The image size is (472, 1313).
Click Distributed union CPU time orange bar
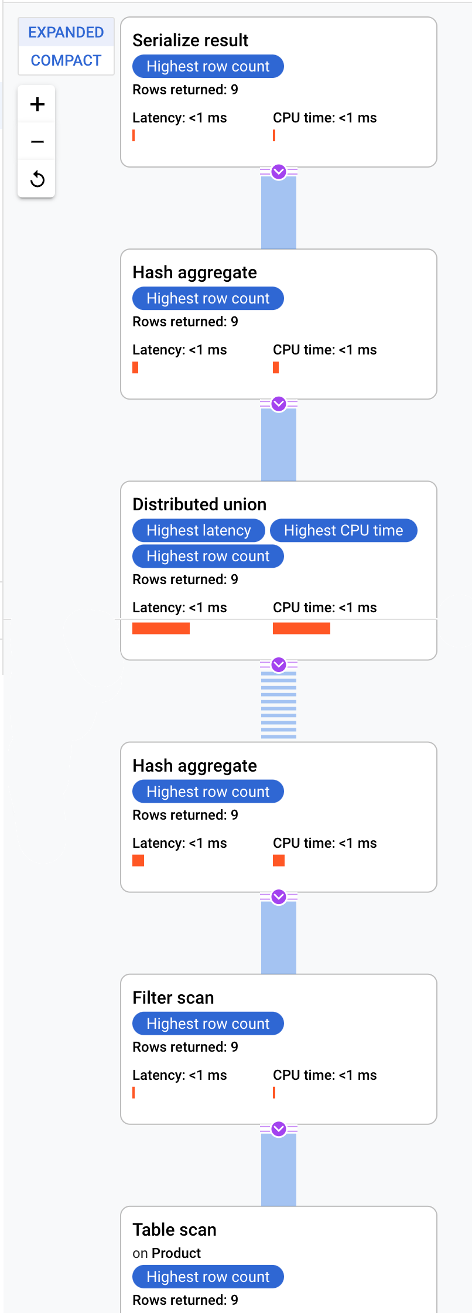(x=302, y=629)
